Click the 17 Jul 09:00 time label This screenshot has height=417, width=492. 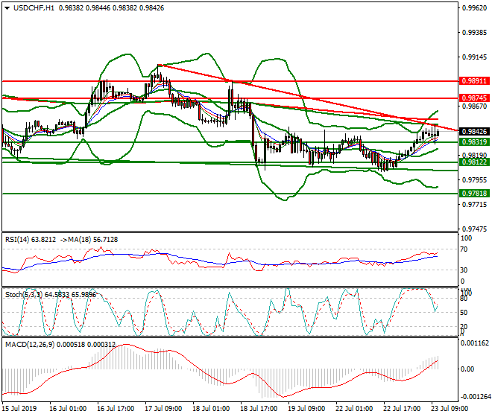point(163,409)
